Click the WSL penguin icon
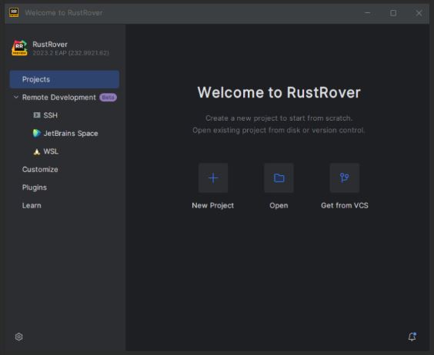 click(36, 151)
